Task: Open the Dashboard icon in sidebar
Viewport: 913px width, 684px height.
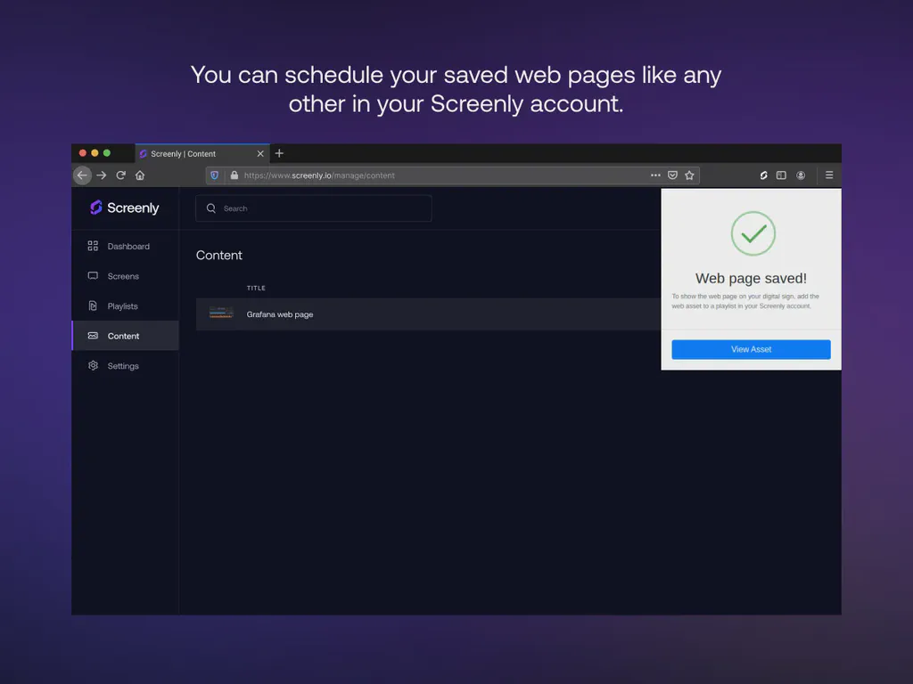Action: point(93,246)
